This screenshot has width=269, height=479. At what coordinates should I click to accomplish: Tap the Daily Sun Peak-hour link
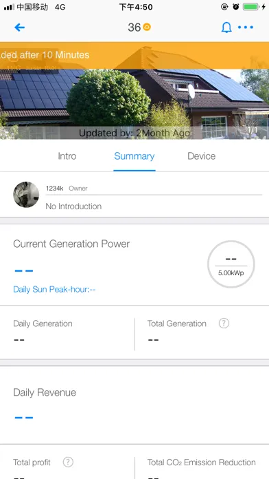[54, 289]
